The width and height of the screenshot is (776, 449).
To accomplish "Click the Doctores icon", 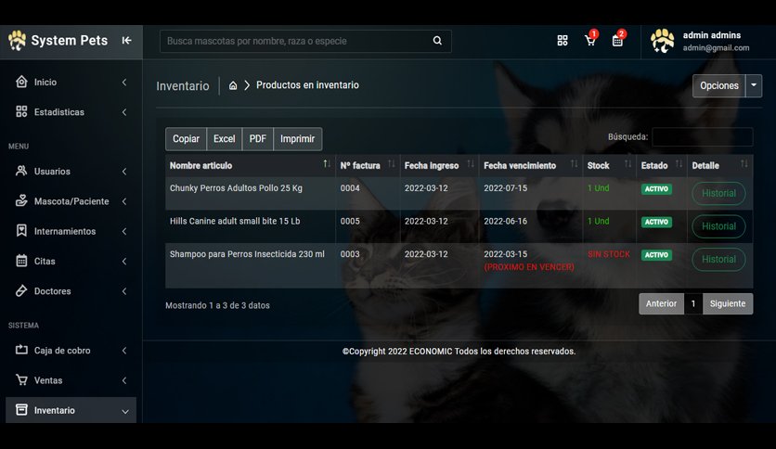I will pyautogui.click(x=21, y=290).
